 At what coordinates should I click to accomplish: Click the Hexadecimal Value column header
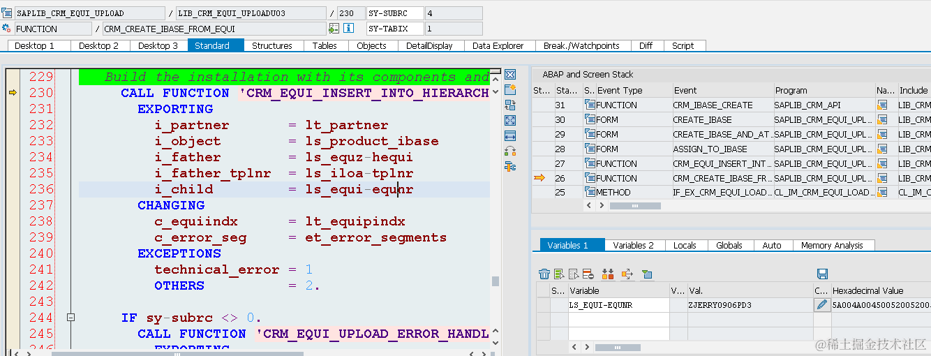pos(881,290)
